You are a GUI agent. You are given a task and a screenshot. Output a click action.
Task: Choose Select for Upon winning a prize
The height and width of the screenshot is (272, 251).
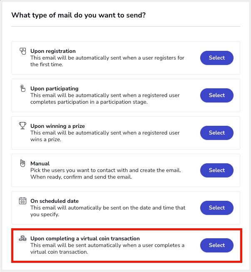click(217, 133)
